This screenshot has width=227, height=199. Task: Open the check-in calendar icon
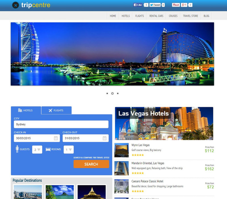pyautogui.click(x=56, y=138)
